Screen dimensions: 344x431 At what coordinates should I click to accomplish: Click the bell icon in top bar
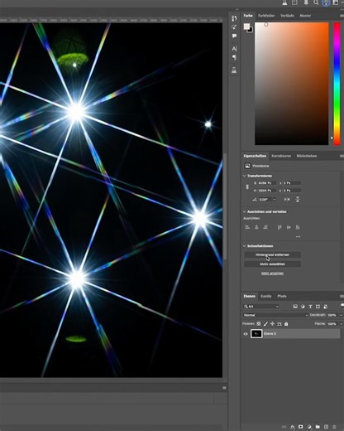(306, 2)
